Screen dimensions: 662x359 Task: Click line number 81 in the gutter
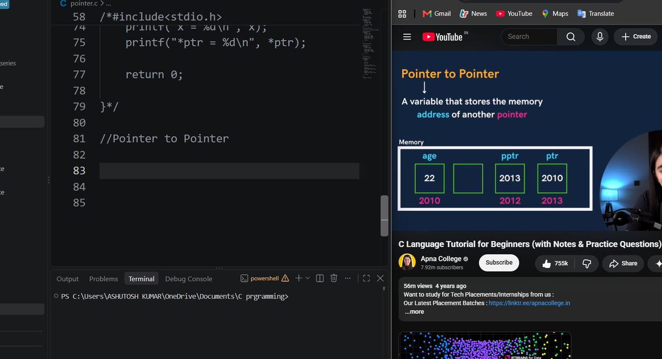79,138
